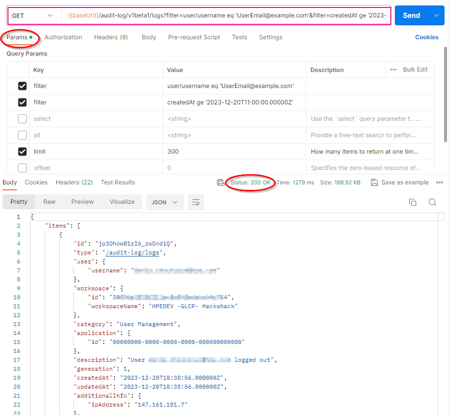Viewport: 452px width, 418px height.
Task: Click the response Time 1279 ms
Action: (x=295, y=182)
